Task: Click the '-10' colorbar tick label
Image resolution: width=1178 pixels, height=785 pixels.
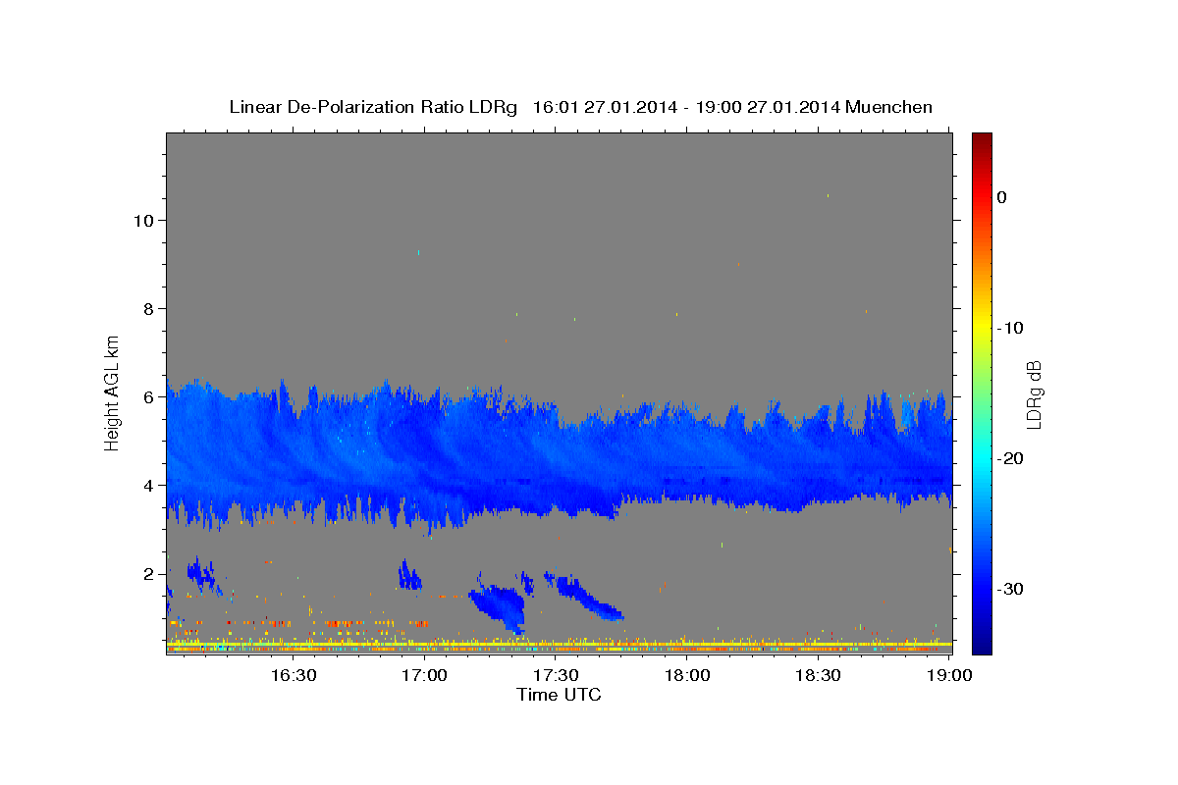Action: coord(1011,328)
